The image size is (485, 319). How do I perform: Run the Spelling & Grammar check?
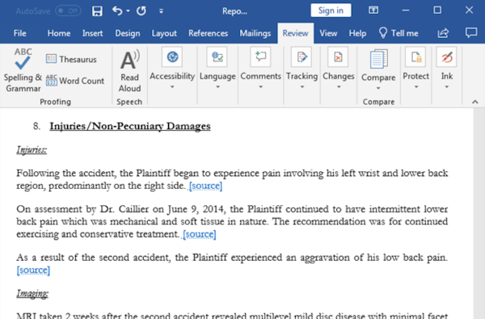tap(23, 70)
